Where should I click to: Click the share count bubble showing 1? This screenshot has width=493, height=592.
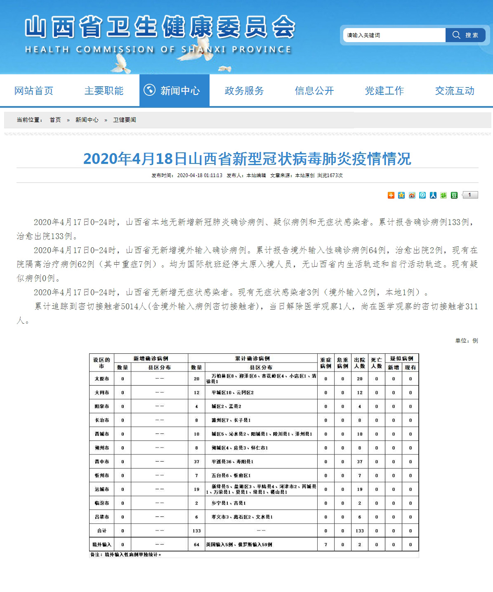(x=469, y=195)
